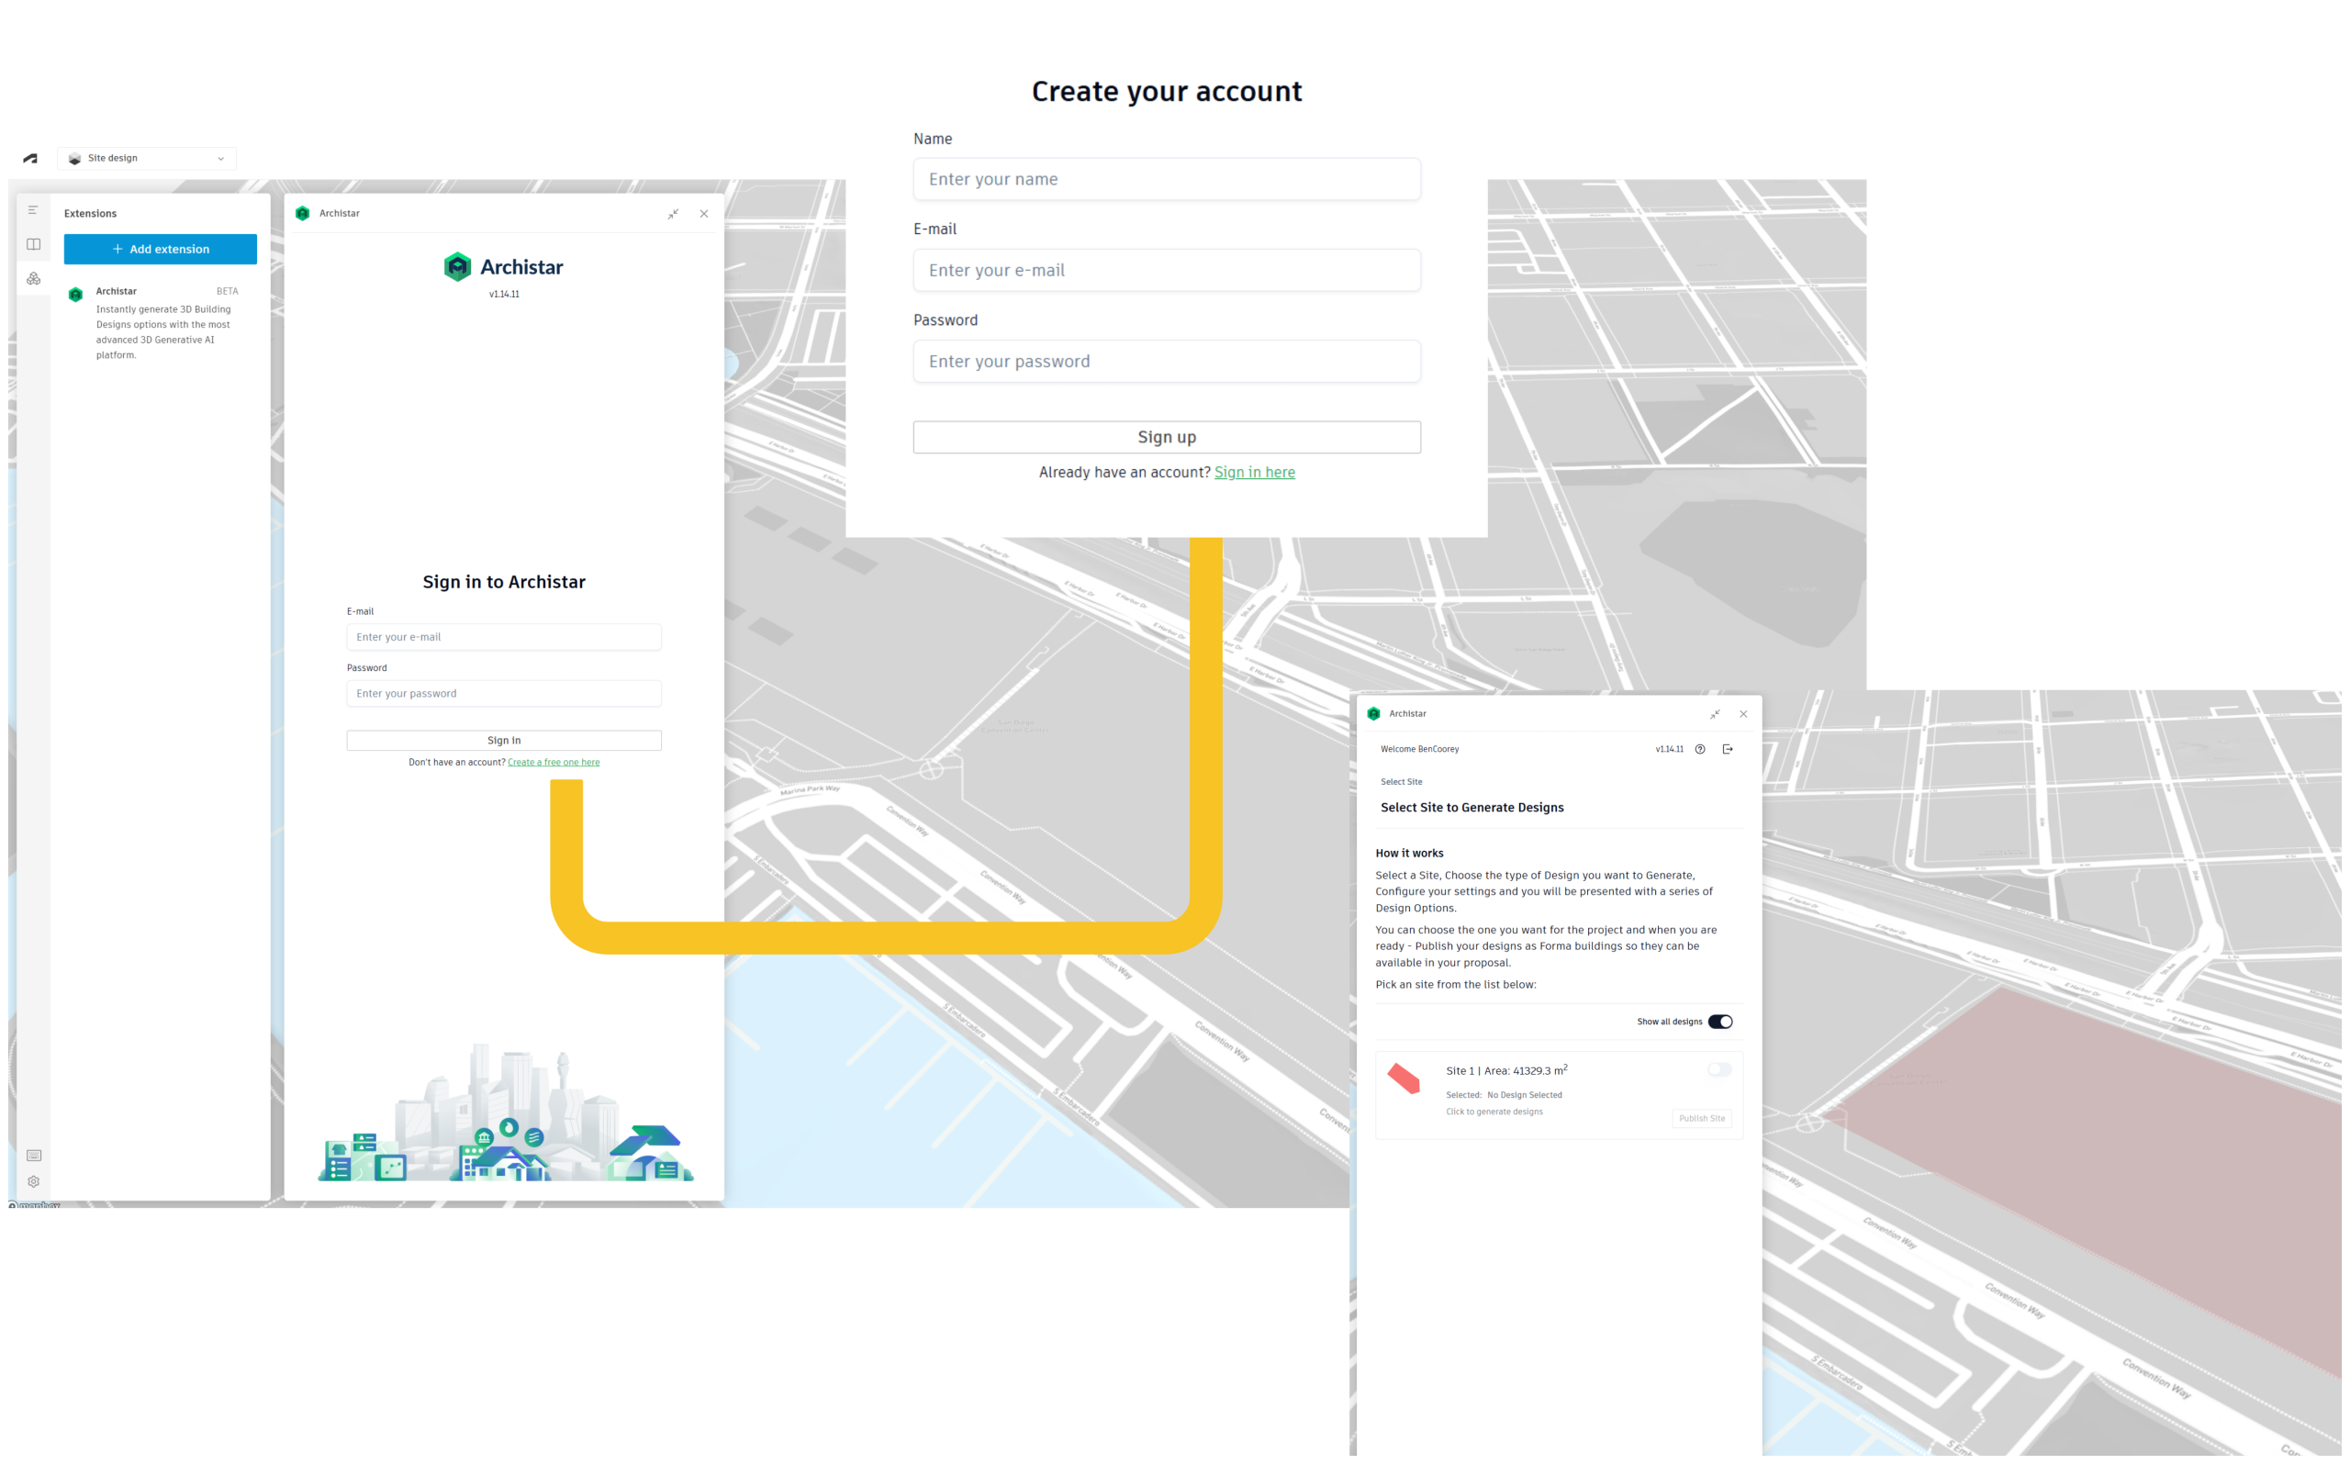This screenshot has width=2350, height=1464.
Task: Follow the Create a free one here link
Action: pyautogui.click(x=554, y=764)
